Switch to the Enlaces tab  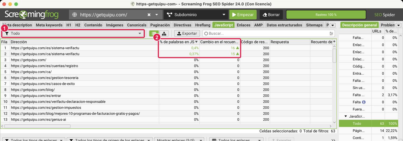click(244, 25)
